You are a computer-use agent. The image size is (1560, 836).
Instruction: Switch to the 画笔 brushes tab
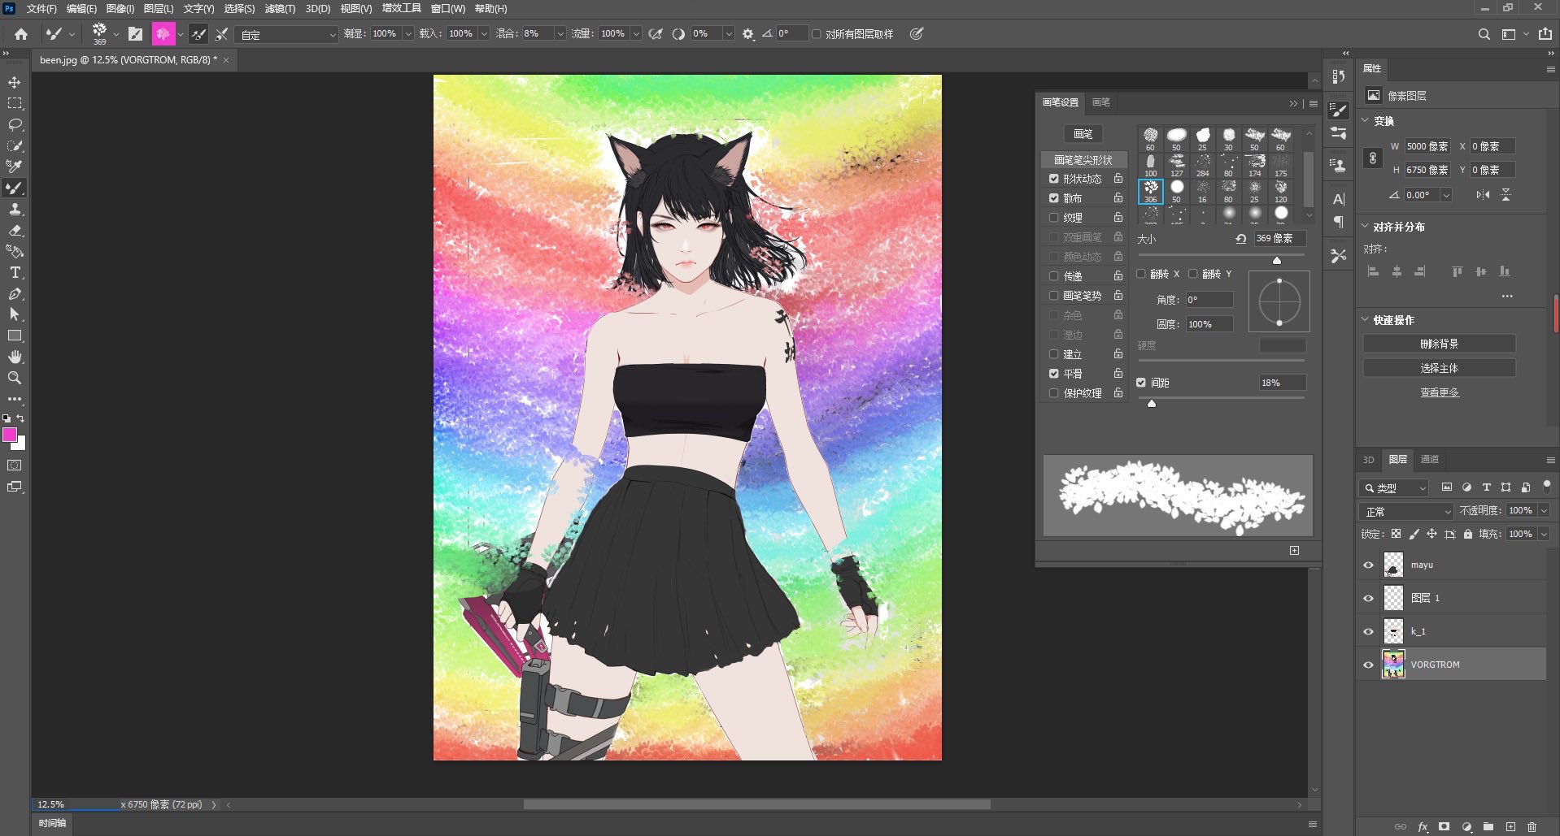pyautogui.click(x=1101, y=102)
